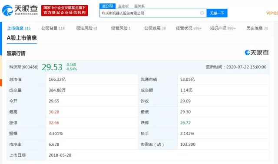Screen dimensions: 278x164
Task: Open the 历史信息 30 section tab
Action: click(x=257, y=28)
